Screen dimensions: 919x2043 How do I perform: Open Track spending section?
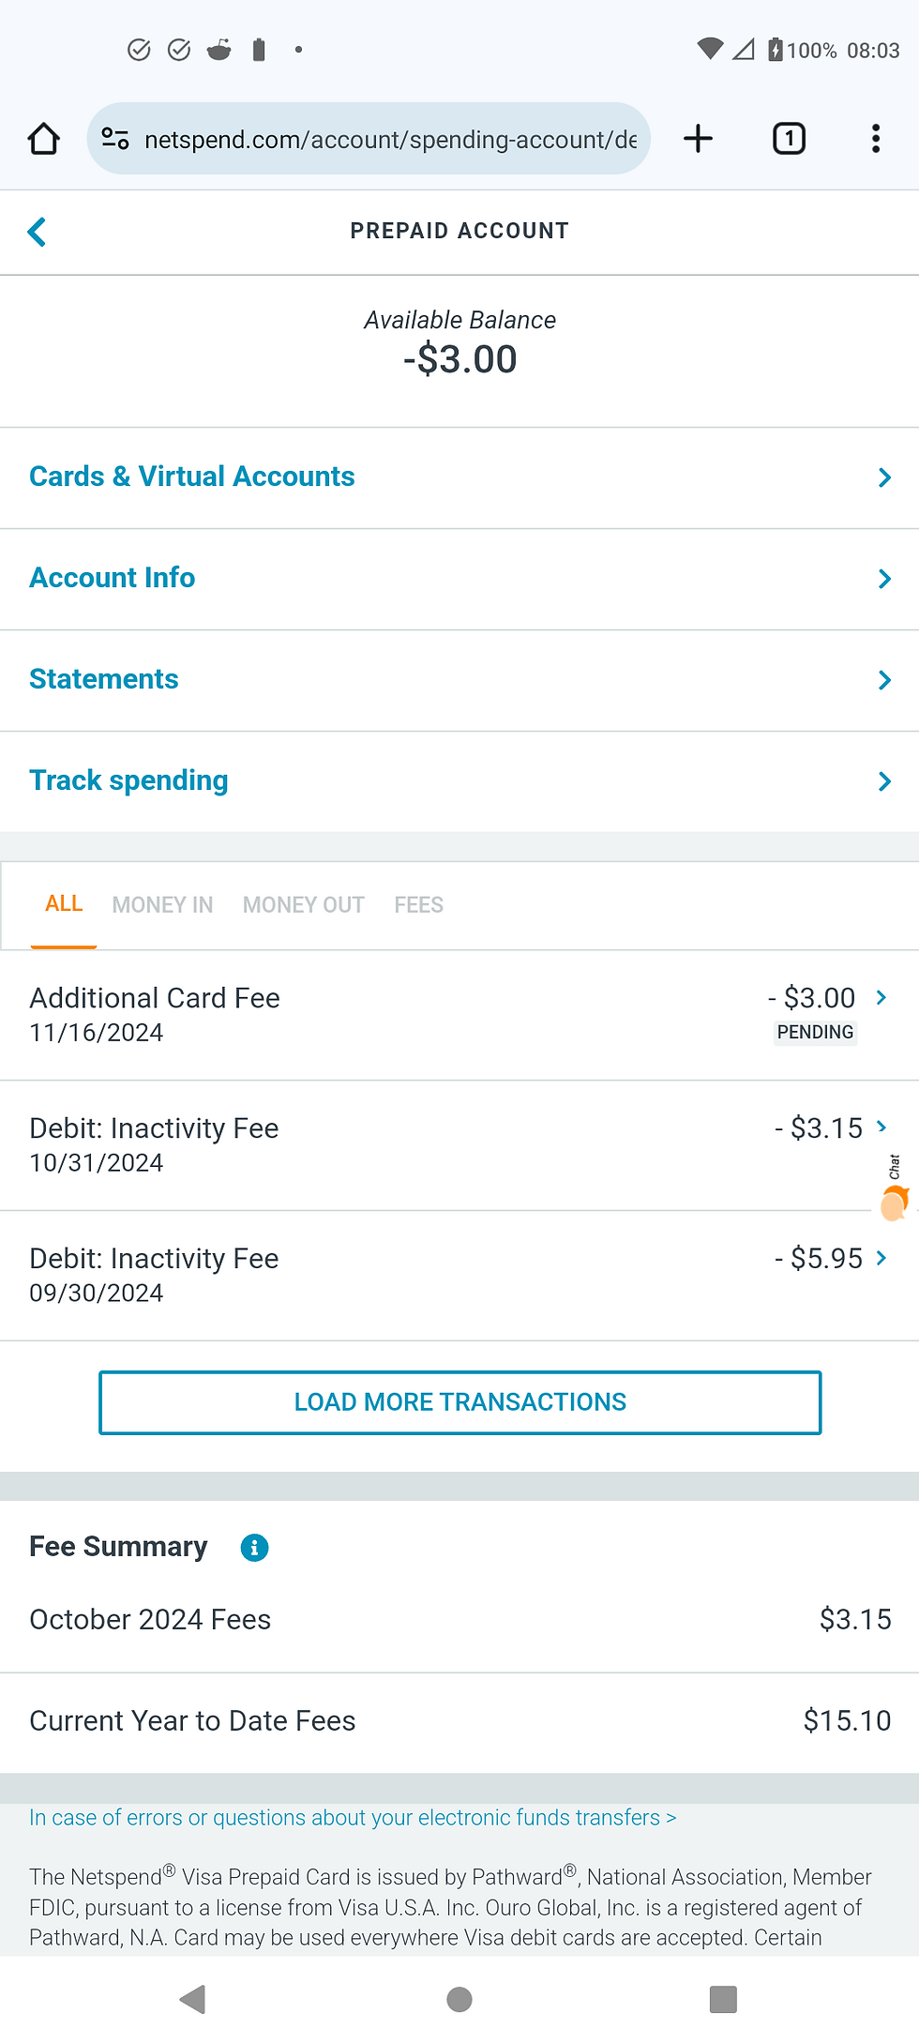pos(459,781)
